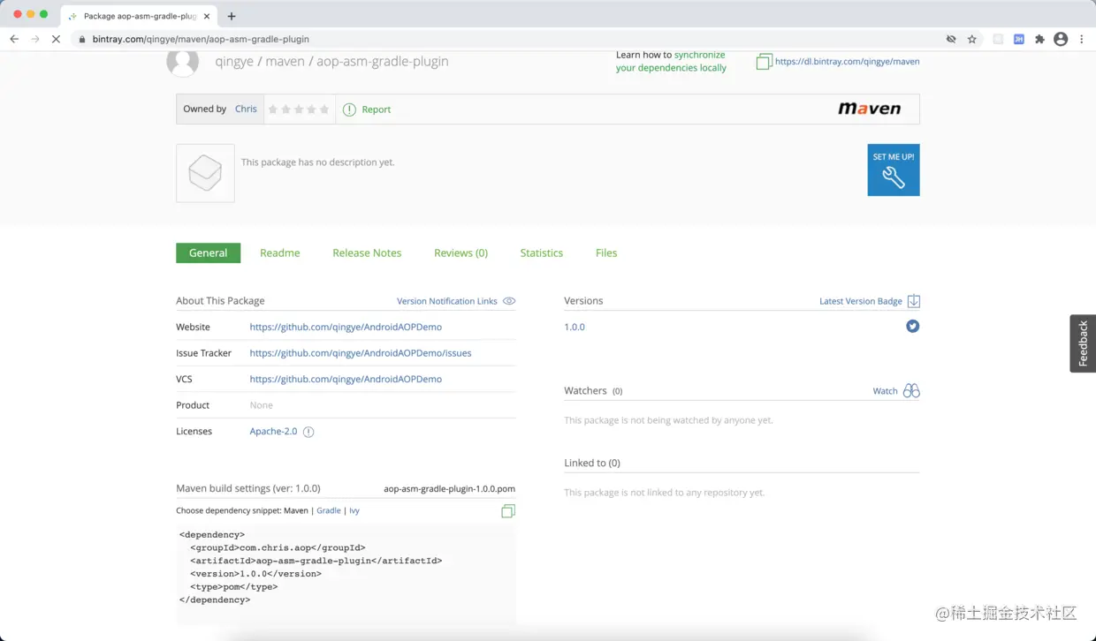Open the Files tab
This screenshot has width=1096, height=641.
(606, 253)
